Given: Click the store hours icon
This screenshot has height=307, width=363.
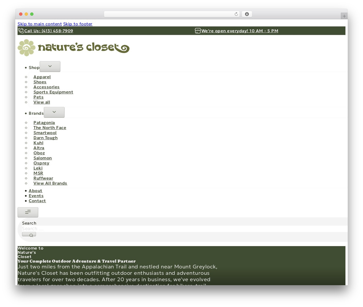Looking at the screenshot, I should click(198, 31).
